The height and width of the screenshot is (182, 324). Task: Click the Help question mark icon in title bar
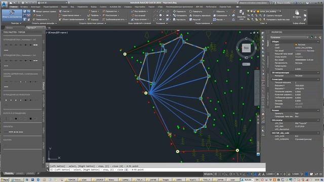[307, 3]
